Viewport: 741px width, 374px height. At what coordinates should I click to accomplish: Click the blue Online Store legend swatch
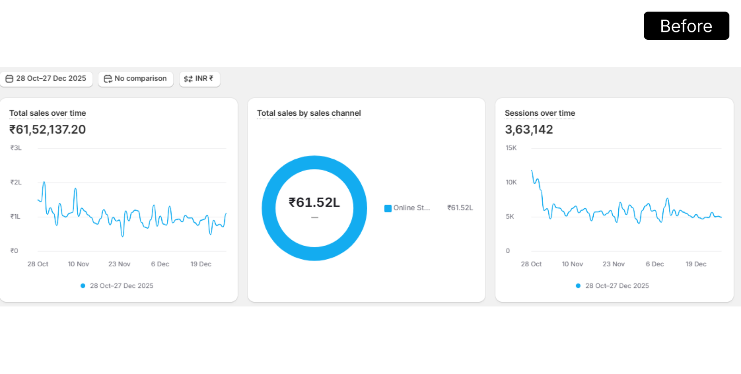388,208
